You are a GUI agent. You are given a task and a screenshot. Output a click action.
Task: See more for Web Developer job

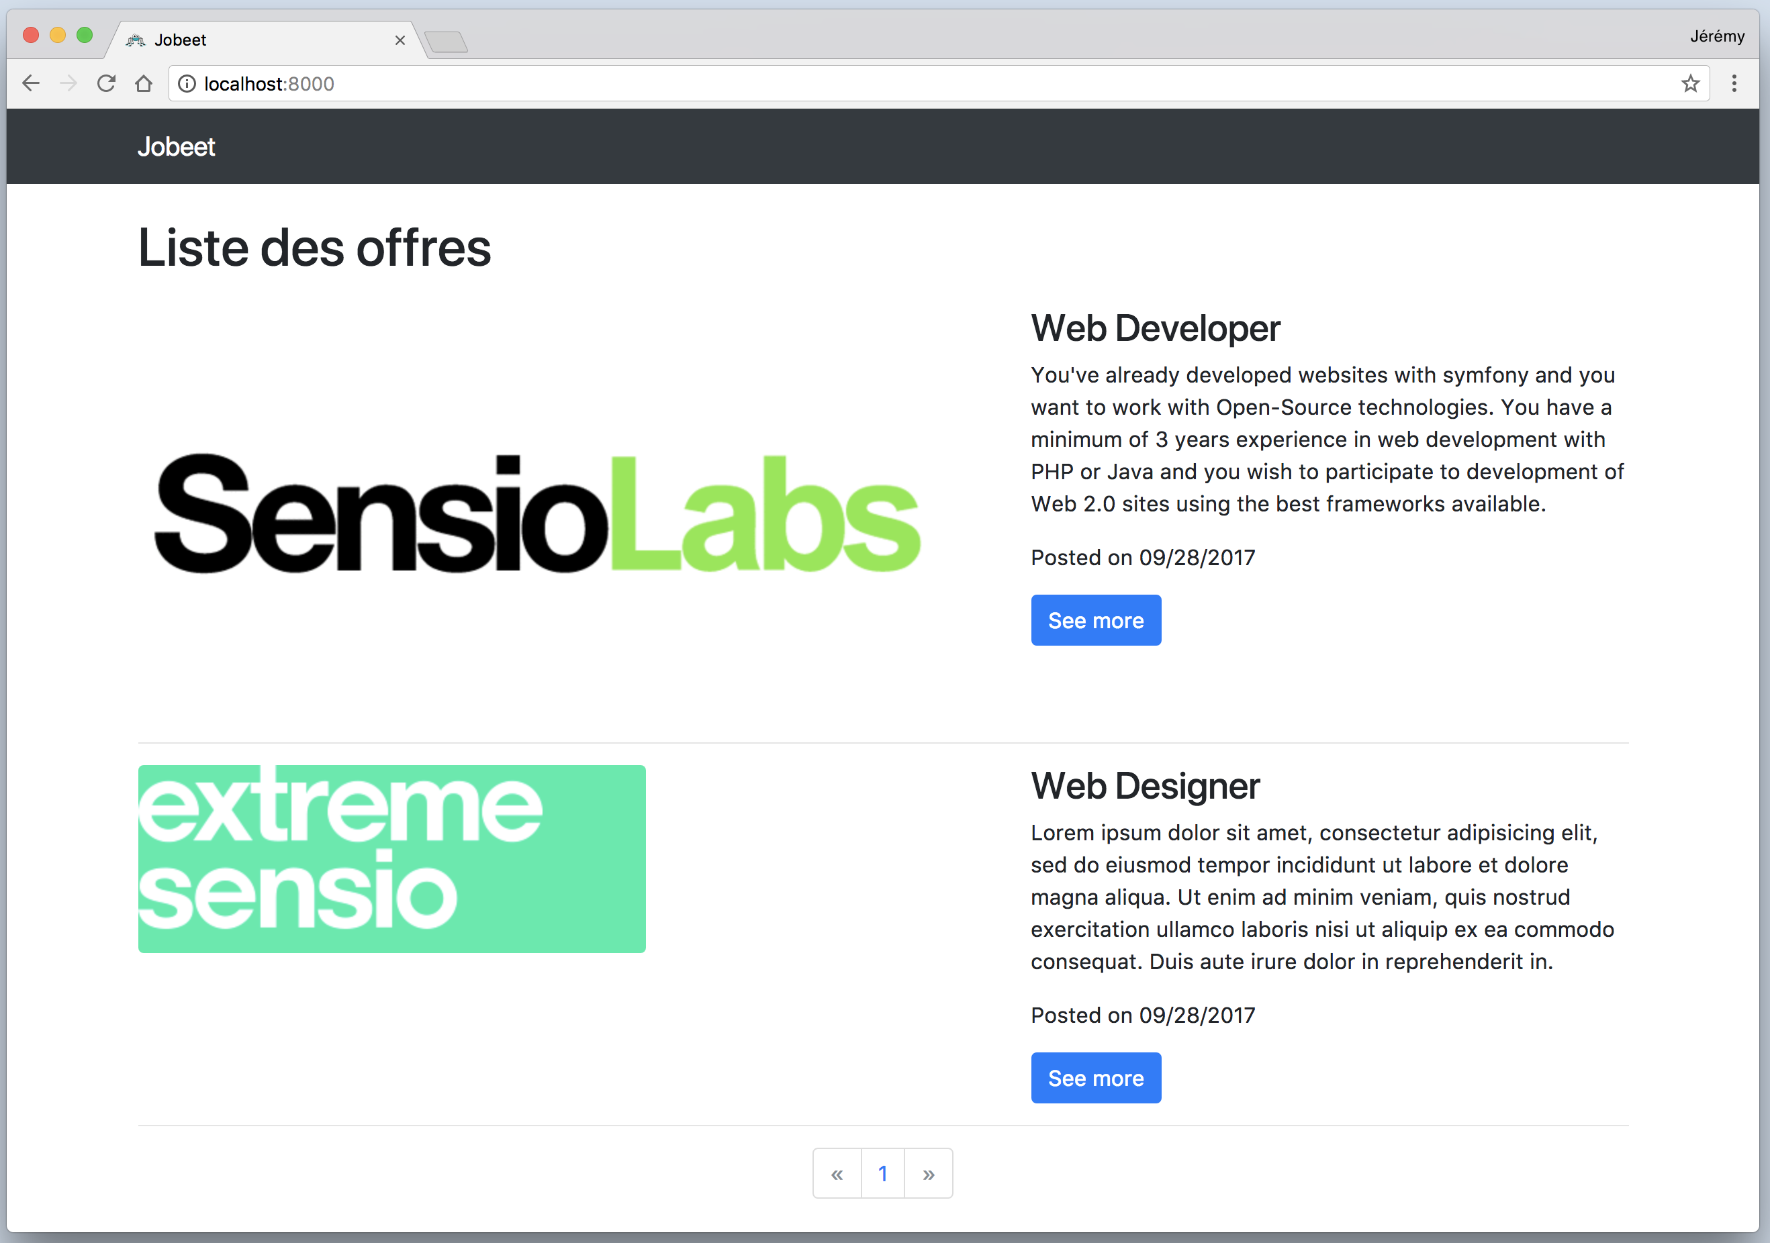1095,620
